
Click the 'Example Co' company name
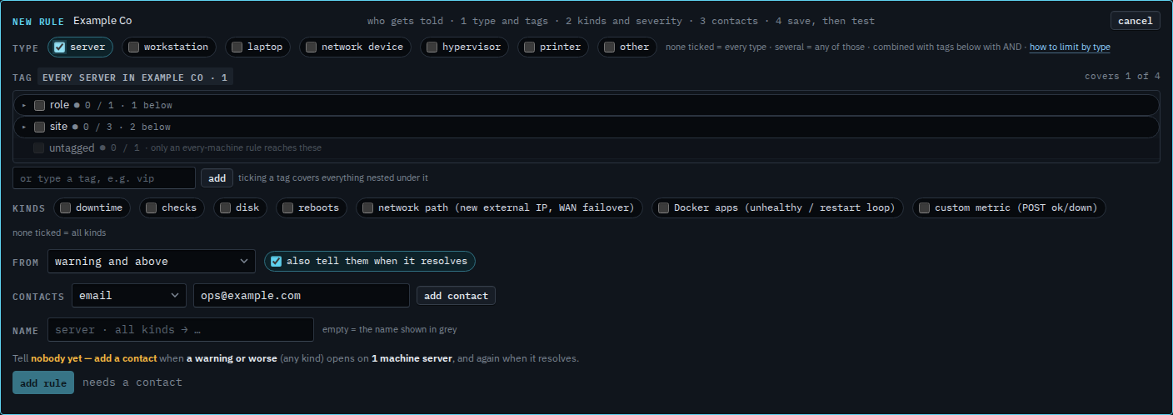(102, 21)
